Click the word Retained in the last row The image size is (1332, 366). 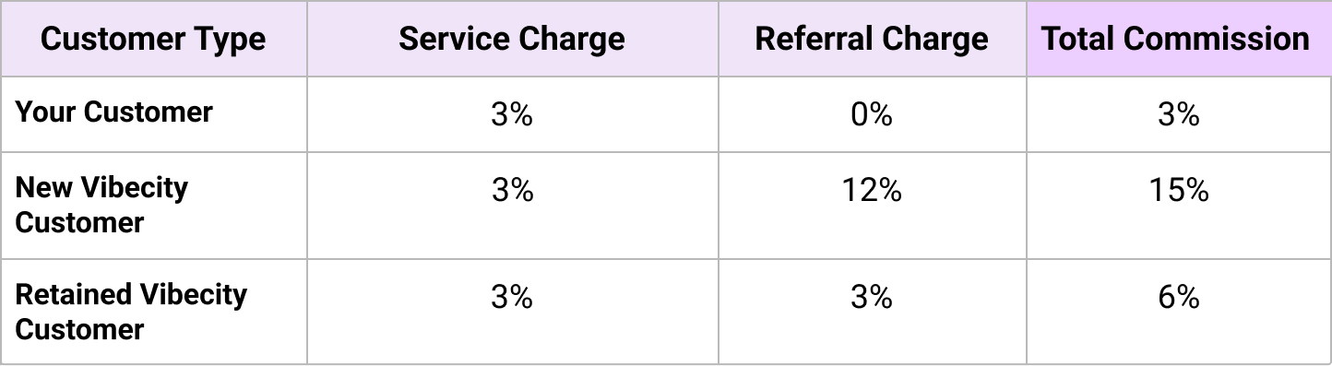coord(74,295)
